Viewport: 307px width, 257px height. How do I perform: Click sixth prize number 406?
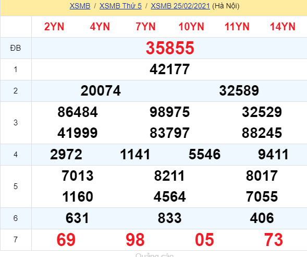pyautogui.click(x=262, y=218)
